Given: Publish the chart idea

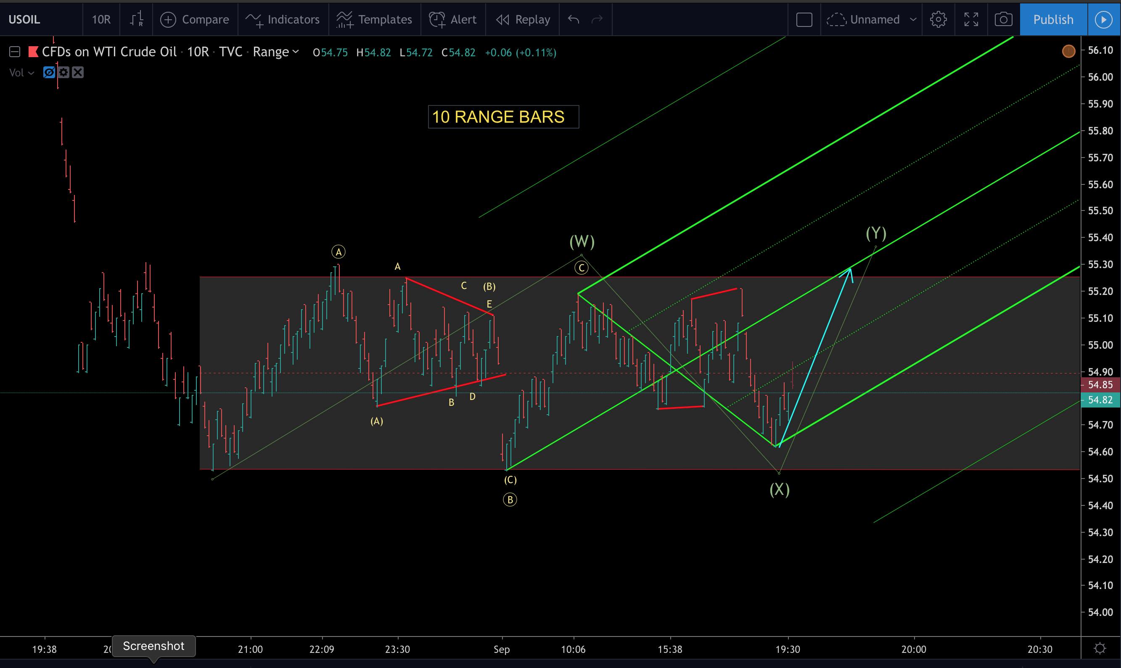Looking at the screenshot, I should pos(1053,19).
